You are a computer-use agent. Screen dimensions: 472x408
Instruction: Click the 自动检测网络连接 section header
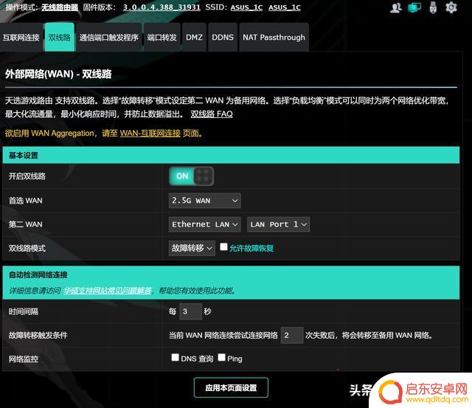[x=231, y=283]
